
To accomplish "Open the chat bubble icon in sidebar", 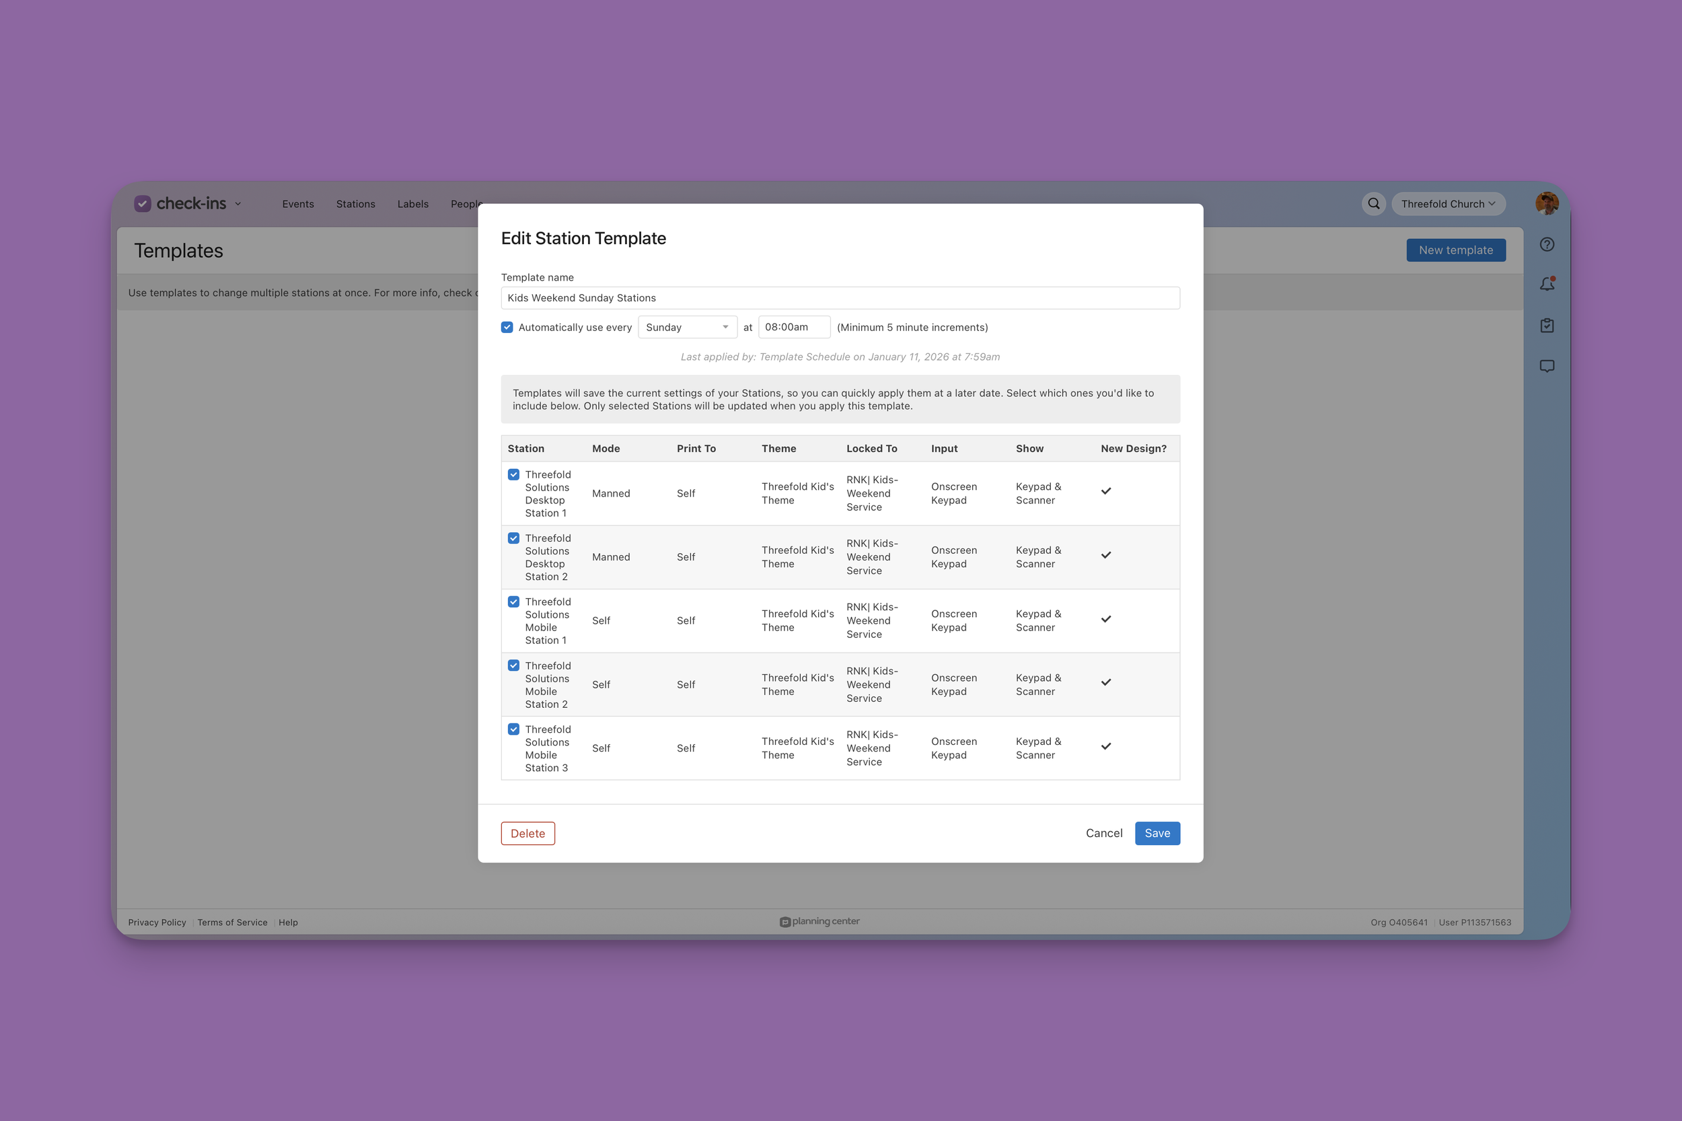I will [1547, 366].
